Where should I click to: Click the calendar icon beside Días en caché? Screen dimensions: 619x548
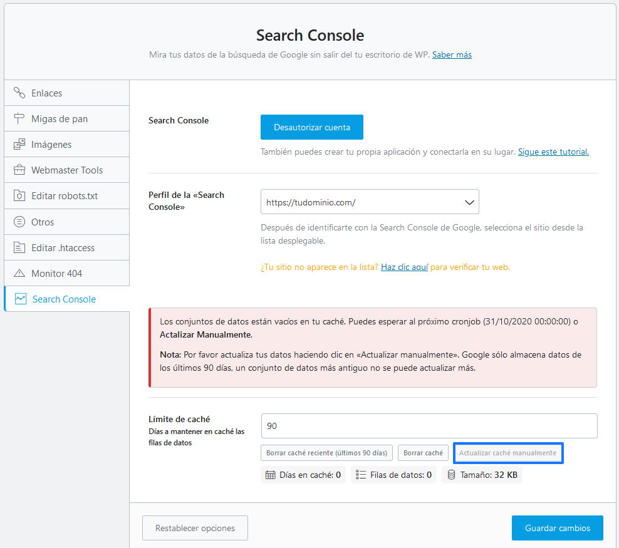(x=271, y=475)
